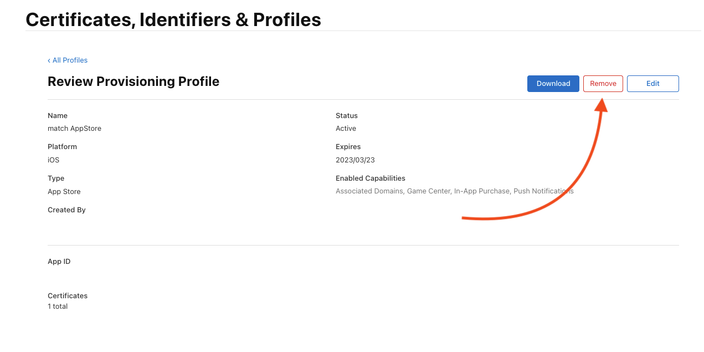
Task: Click the In-App Purchase capability text
Action: pos(481,191)
